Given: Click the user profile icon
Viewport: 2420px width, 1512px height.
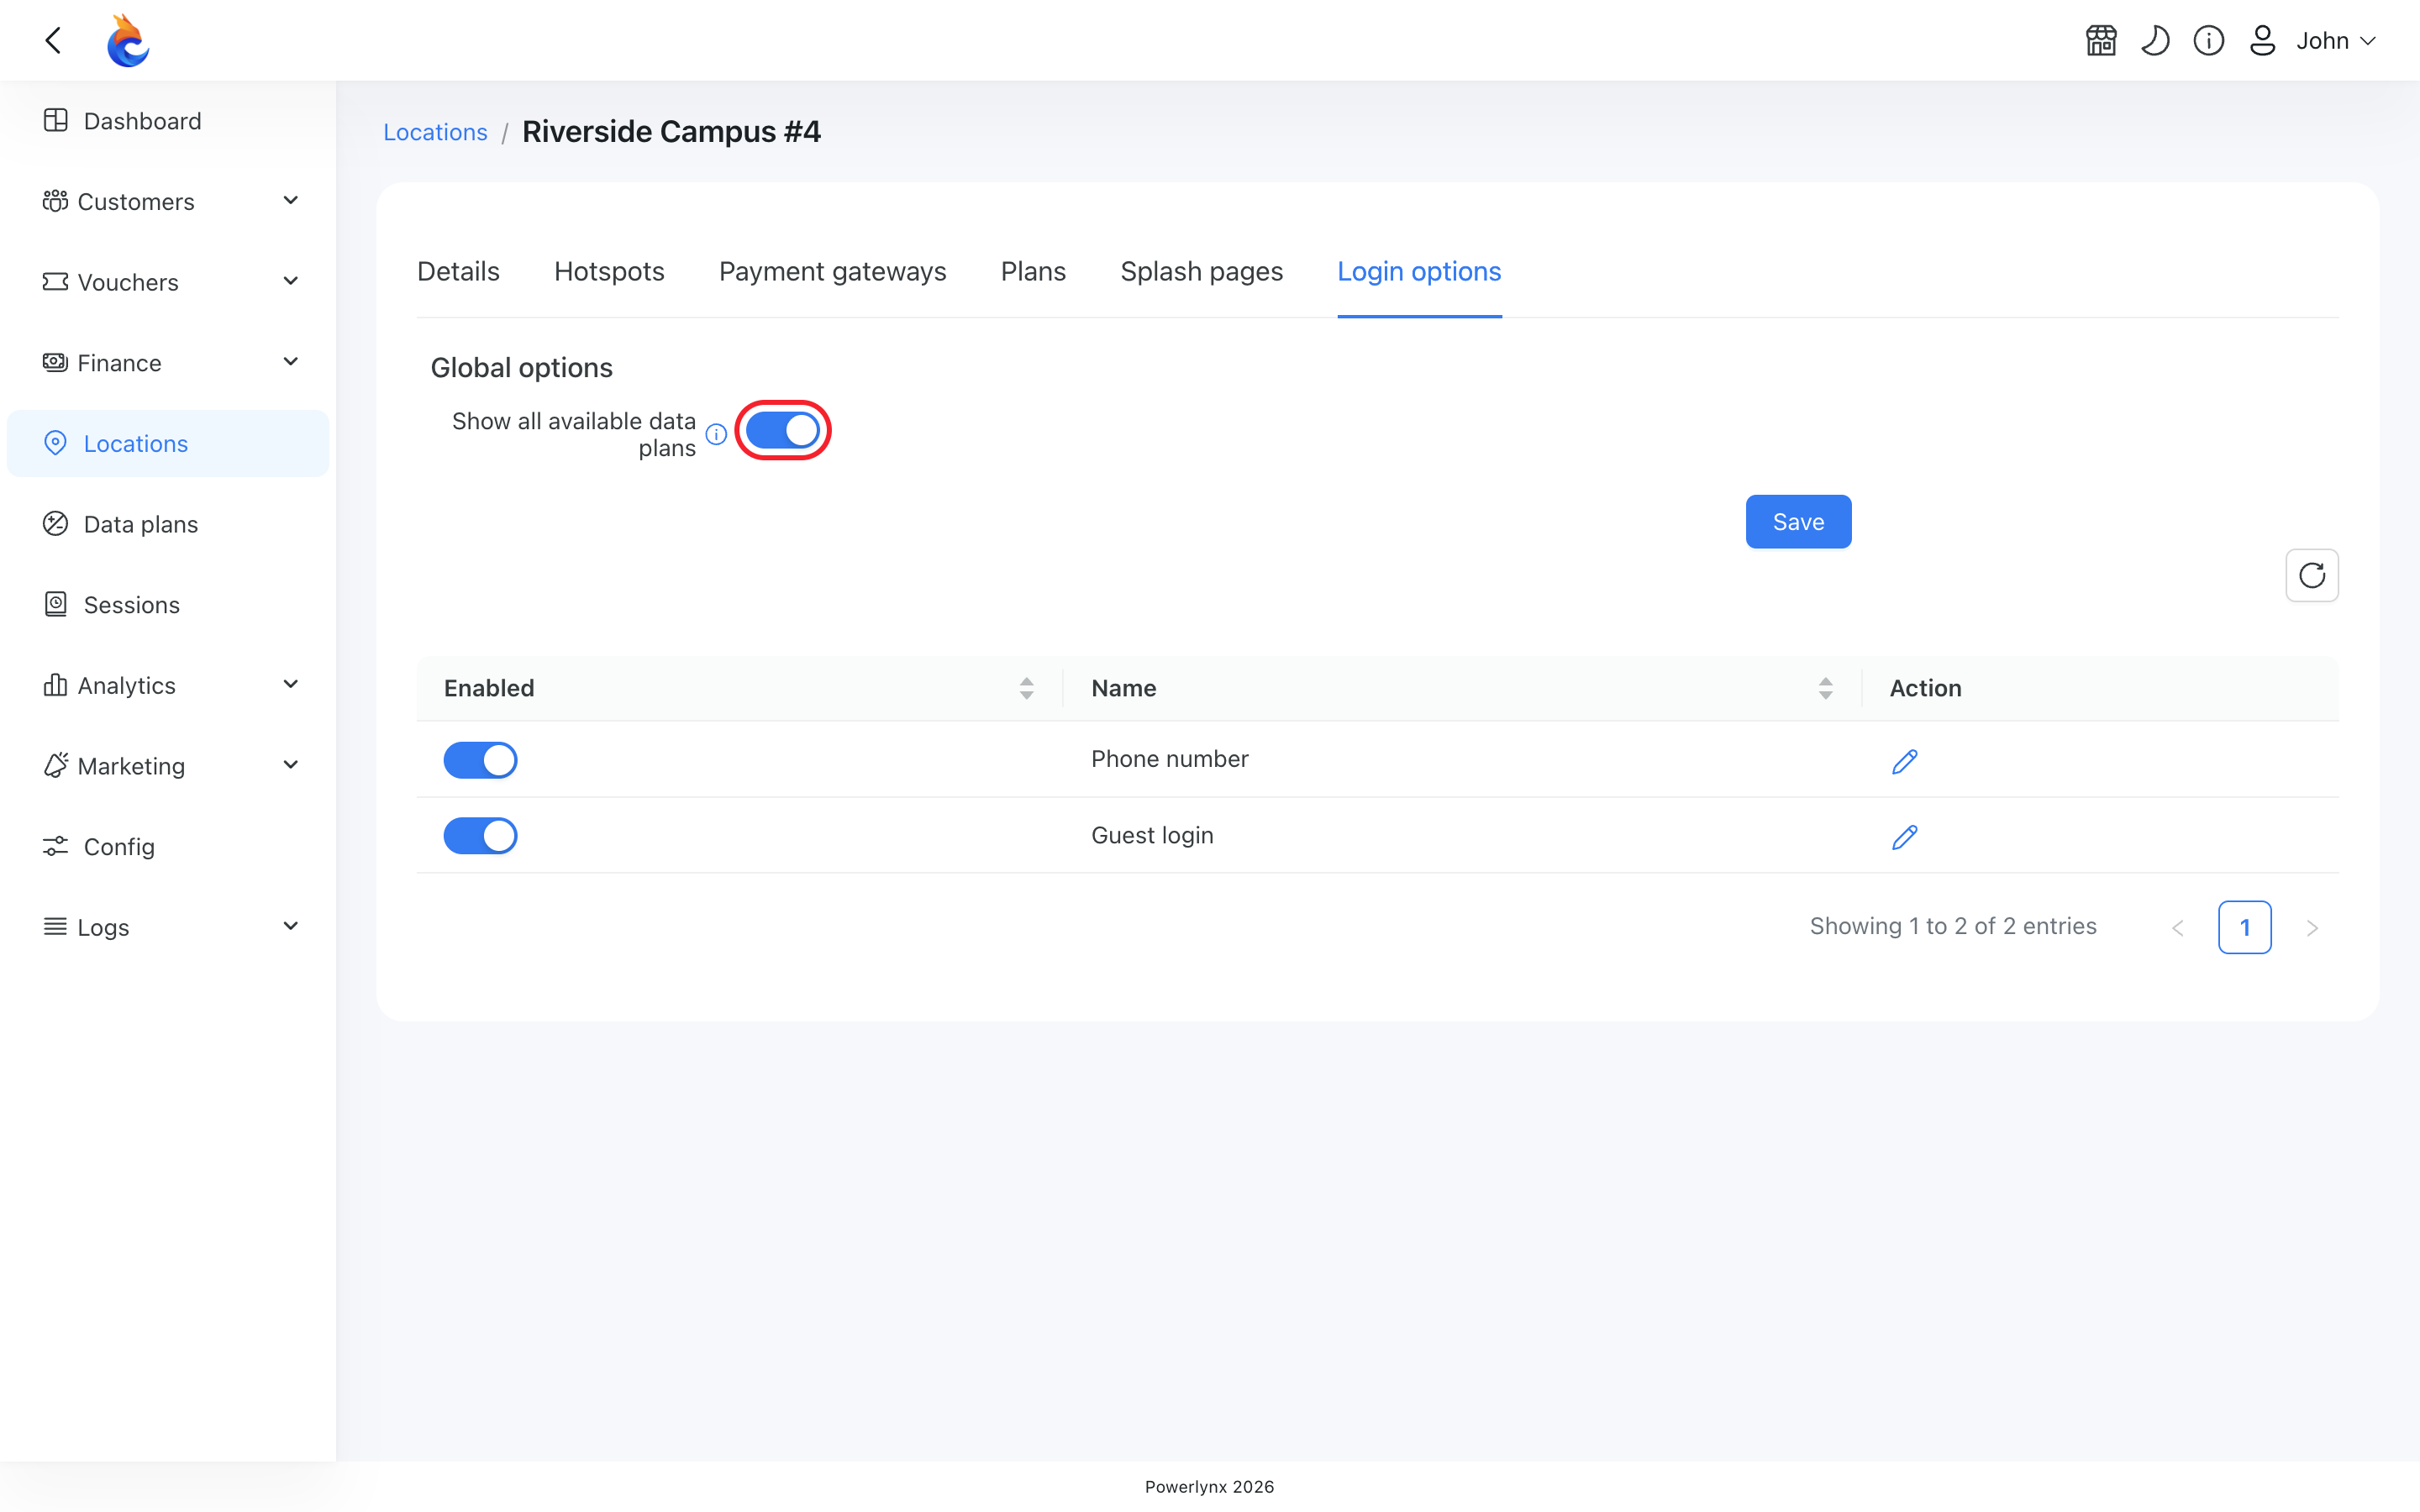Looking at the screenshot, I should click(x=2262, y=41).
